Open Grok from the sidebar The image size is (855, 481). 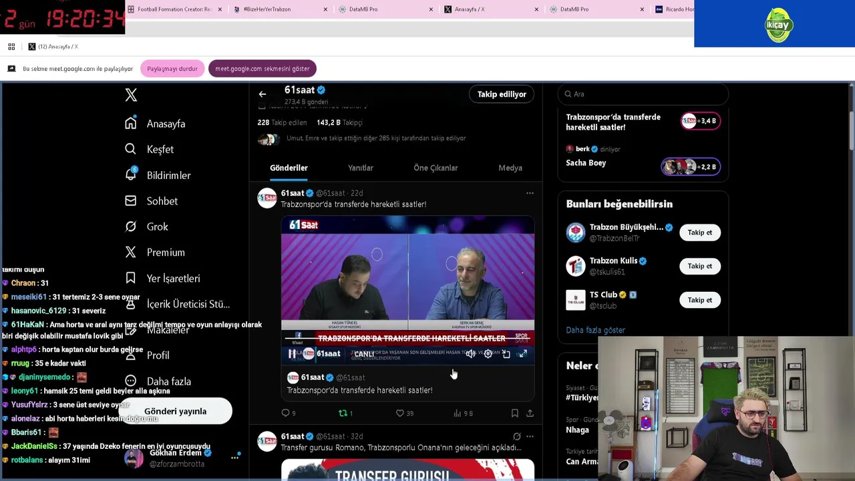click(x=146, y=226)
